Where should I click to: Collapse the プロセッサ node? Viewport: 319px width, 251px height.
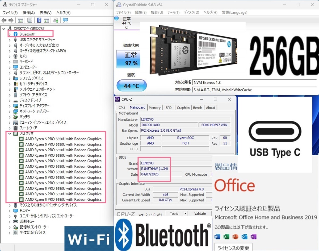coord(10,133)
